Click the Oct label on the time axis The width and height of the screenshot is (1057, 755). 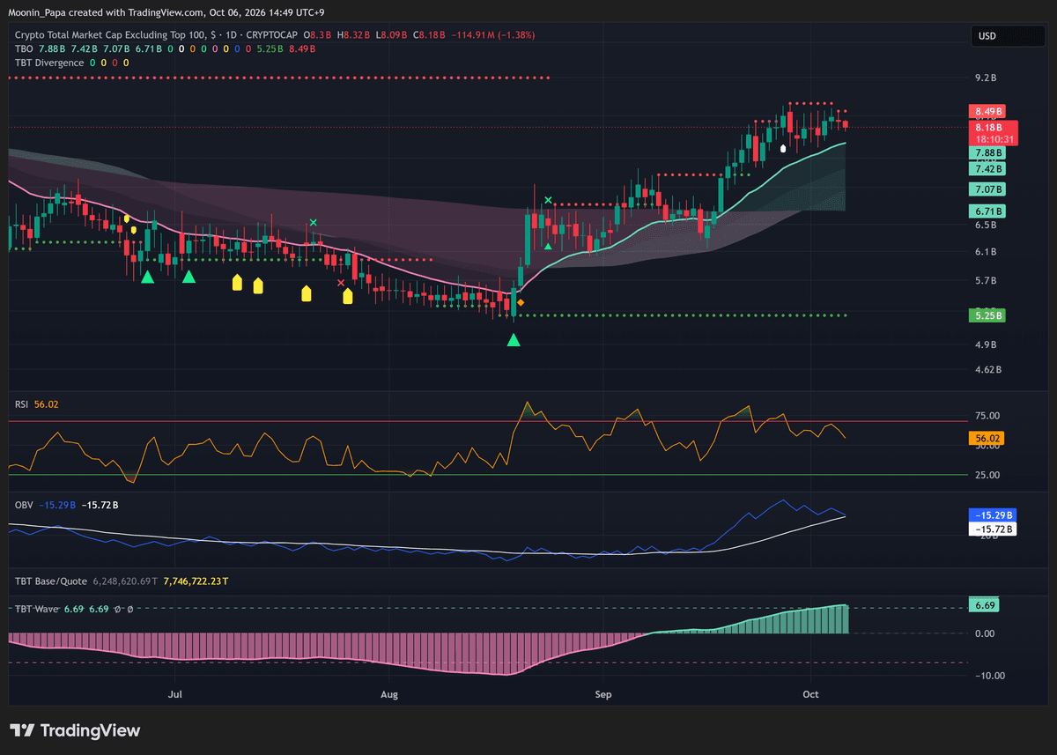click(x=811, y=695)
